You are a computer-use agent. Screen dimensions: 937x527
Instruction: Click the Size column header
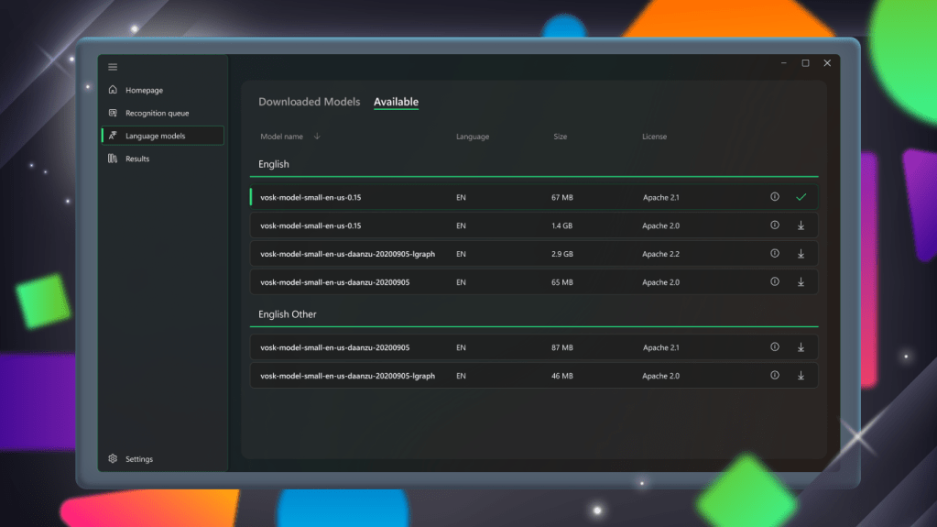[560, 137]
